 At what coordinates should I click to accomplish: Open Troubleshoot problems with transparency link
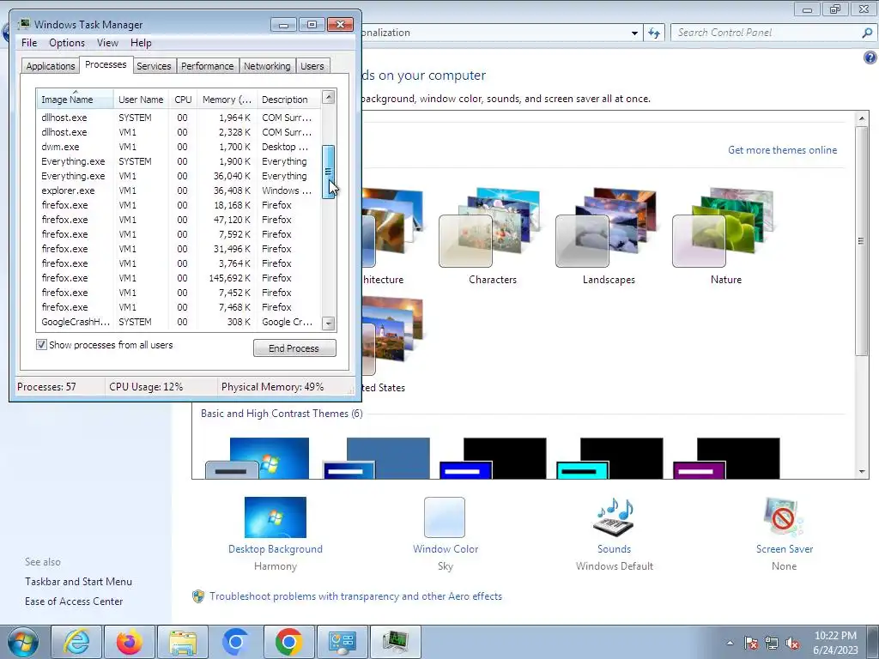(x=355, y=596)
